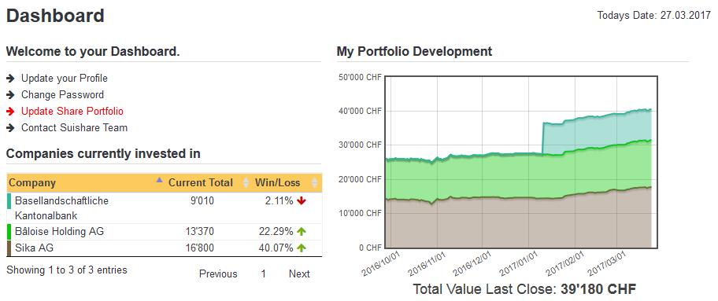Open the Contact Suishare Team link
This screenshot has width=718, height=301.
coord(74,127)
